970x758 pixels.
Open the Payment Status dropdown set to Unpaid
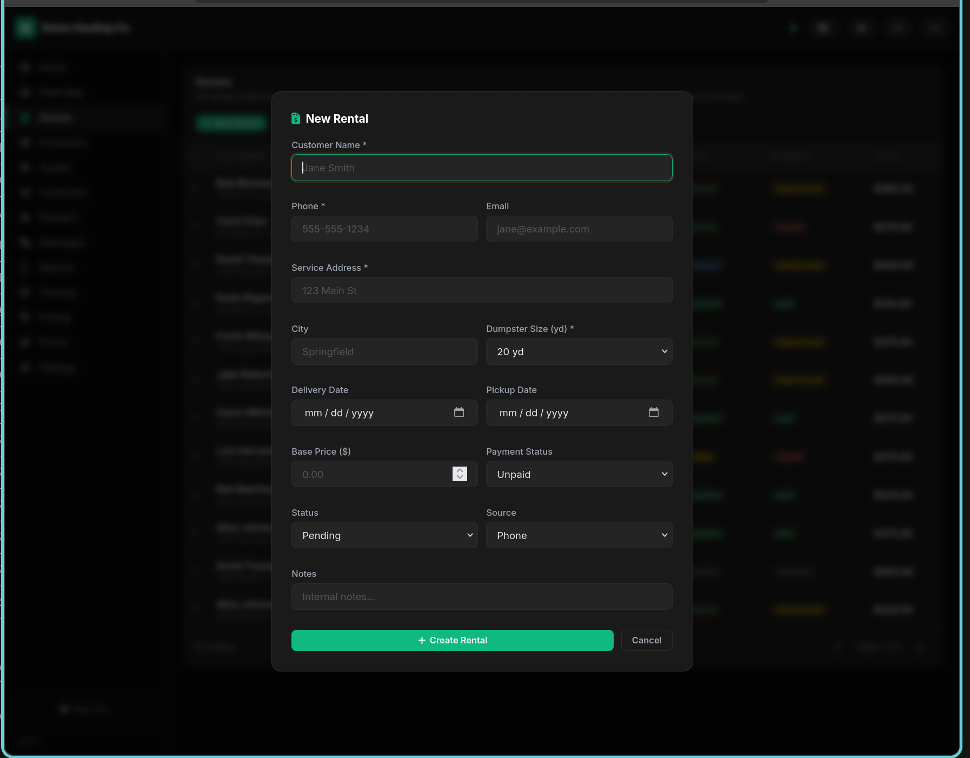(x=579, y=474)
